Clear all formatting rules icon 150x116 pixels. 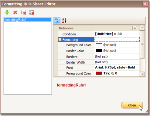click(x=23, y=12)
